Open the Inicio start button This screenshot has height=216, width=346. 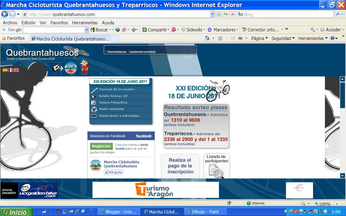click(16, 212)
